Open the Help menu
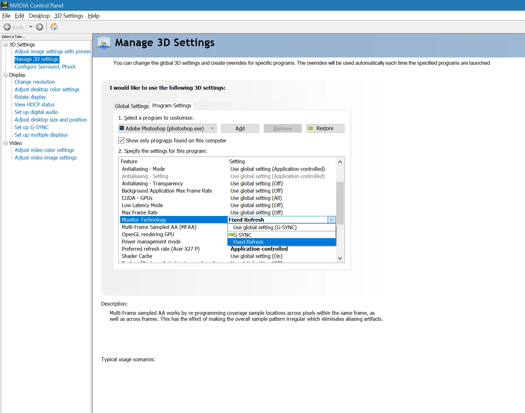Image resolution: width=525 pixels, height=413 pixels. click(x=94, y=16)
